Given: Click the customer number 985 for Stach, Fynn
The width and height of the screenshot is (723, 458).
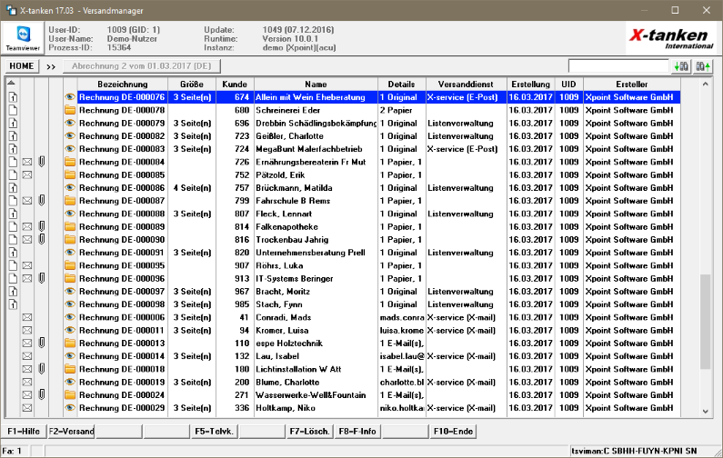Looking at the screenshot, I should tap(242, 304).
